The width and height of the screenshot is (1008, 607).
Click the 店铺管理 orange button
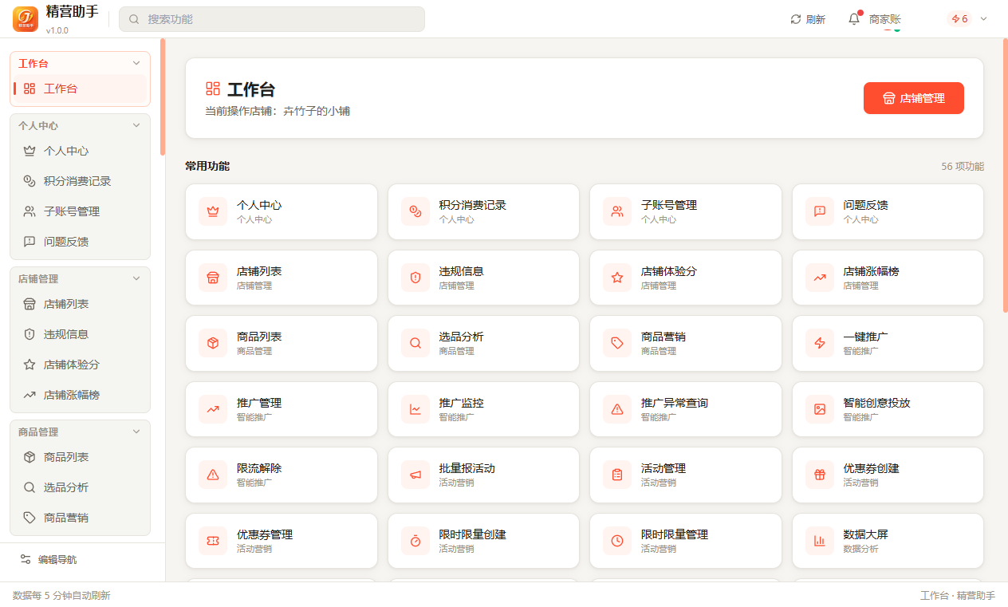click(x=914, y=98)
